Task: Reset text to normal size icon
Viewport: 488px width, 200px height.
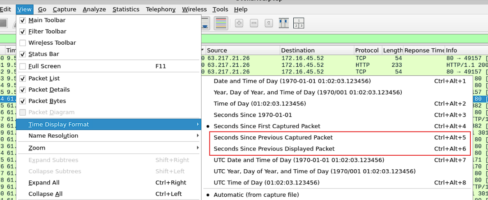Action: click(x=269, y=23)
